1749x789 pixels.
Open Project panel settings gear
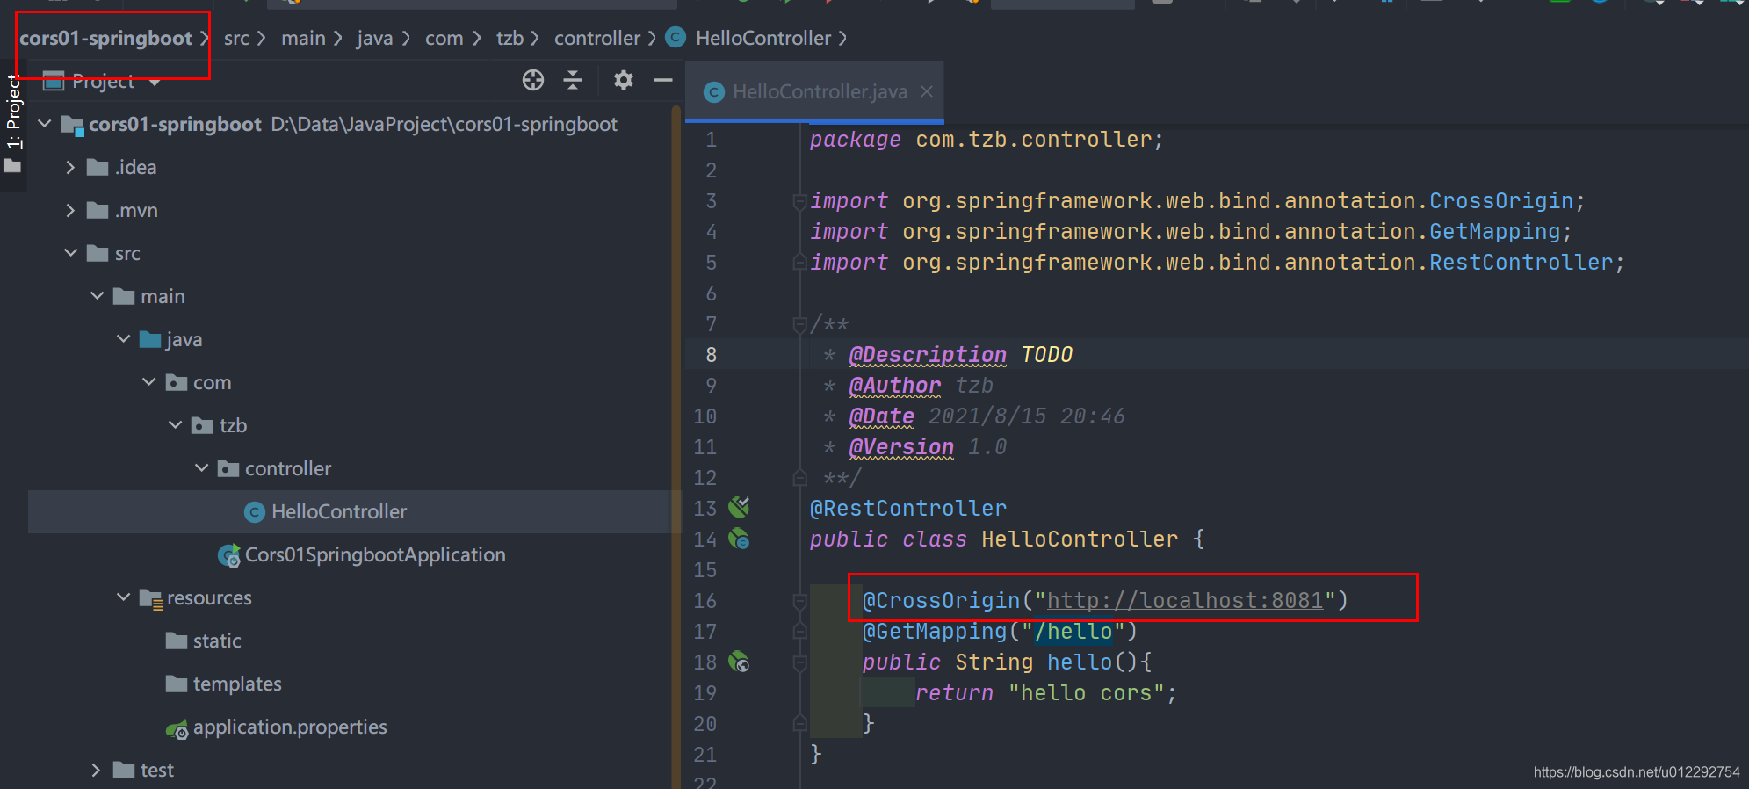pyautogui.click(x=624, y=80)
